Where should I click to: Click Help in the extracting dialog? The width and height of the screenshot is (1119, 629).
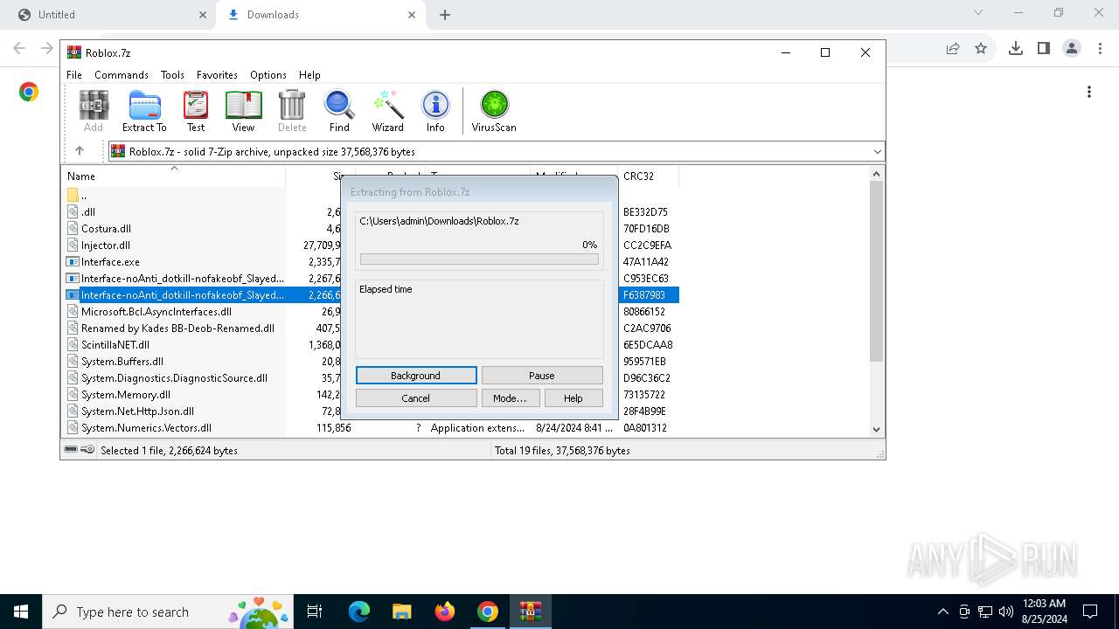573,398
